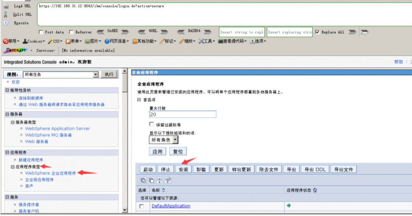Open the 其他功能 toolbar menu

(144, 41)
